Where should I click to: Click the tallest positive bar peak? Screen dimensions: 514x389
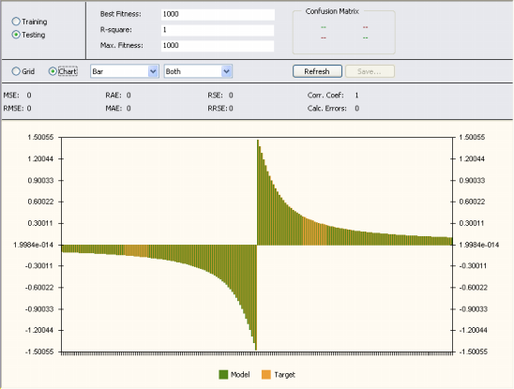click(x=258, y=141)
